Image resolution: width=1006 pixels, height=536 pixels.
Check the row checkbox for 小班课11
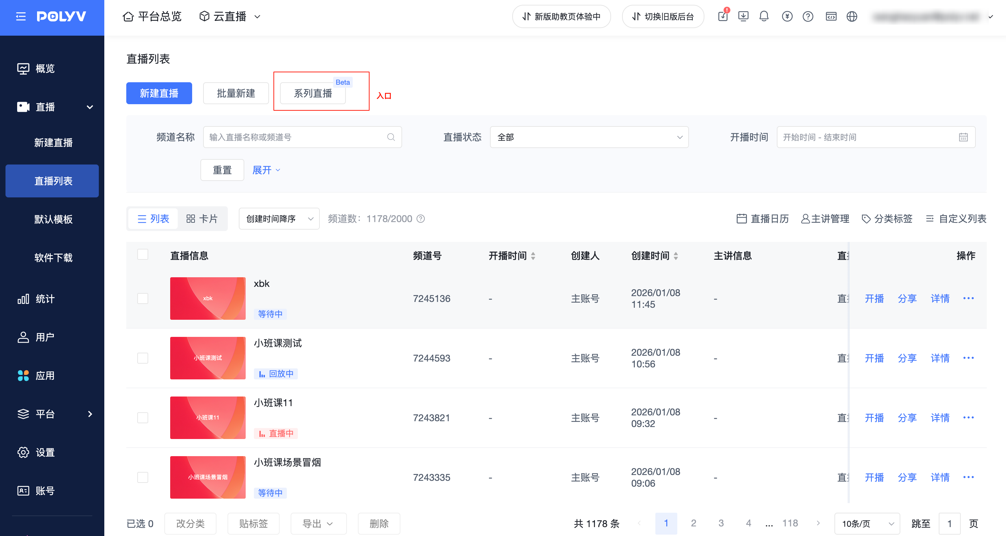143,418
